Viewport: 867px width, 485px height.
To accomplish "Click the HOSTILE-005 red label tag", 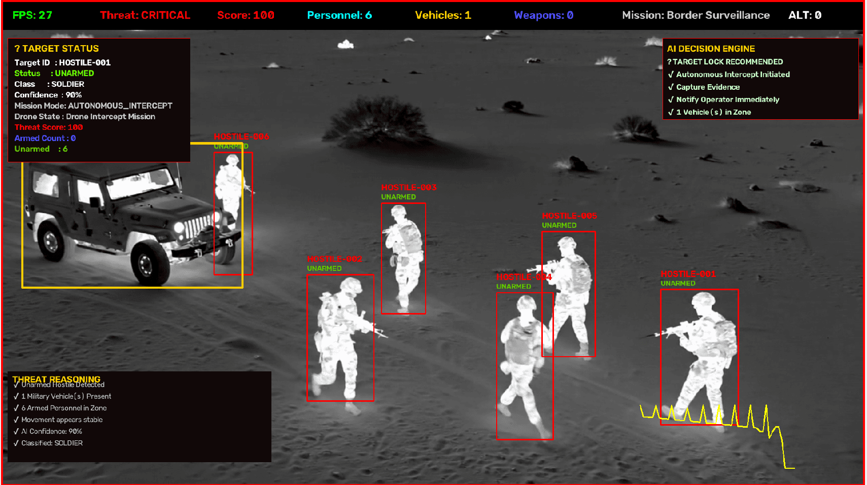I will [569, 216].
